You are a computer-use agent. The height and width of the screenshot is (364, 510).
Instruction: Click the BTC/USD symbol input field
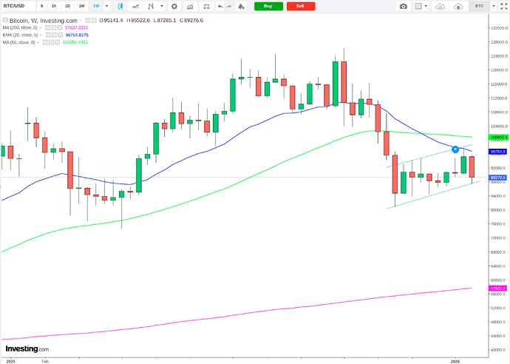[18, 6]
